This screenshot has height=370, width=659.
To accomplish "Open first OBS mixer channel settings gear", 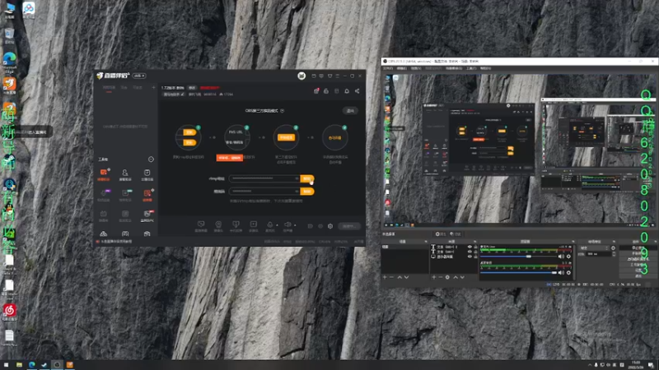I will coord(568,257).
